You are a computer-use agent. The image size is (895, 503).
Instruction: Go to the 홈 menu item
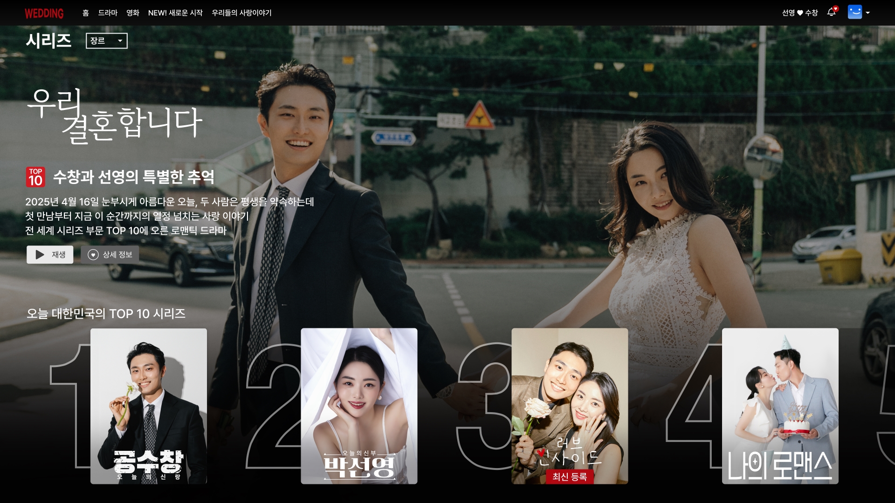pyautogui.click(x=85, y=13)
